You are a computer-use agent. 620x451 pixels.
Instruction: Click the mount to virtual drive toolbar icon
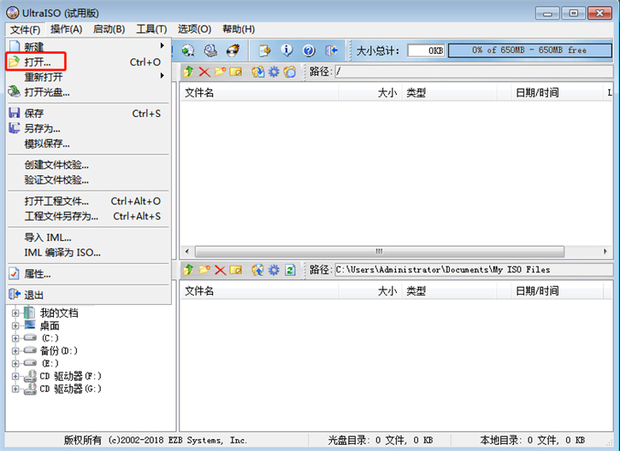tap(188, 50)
